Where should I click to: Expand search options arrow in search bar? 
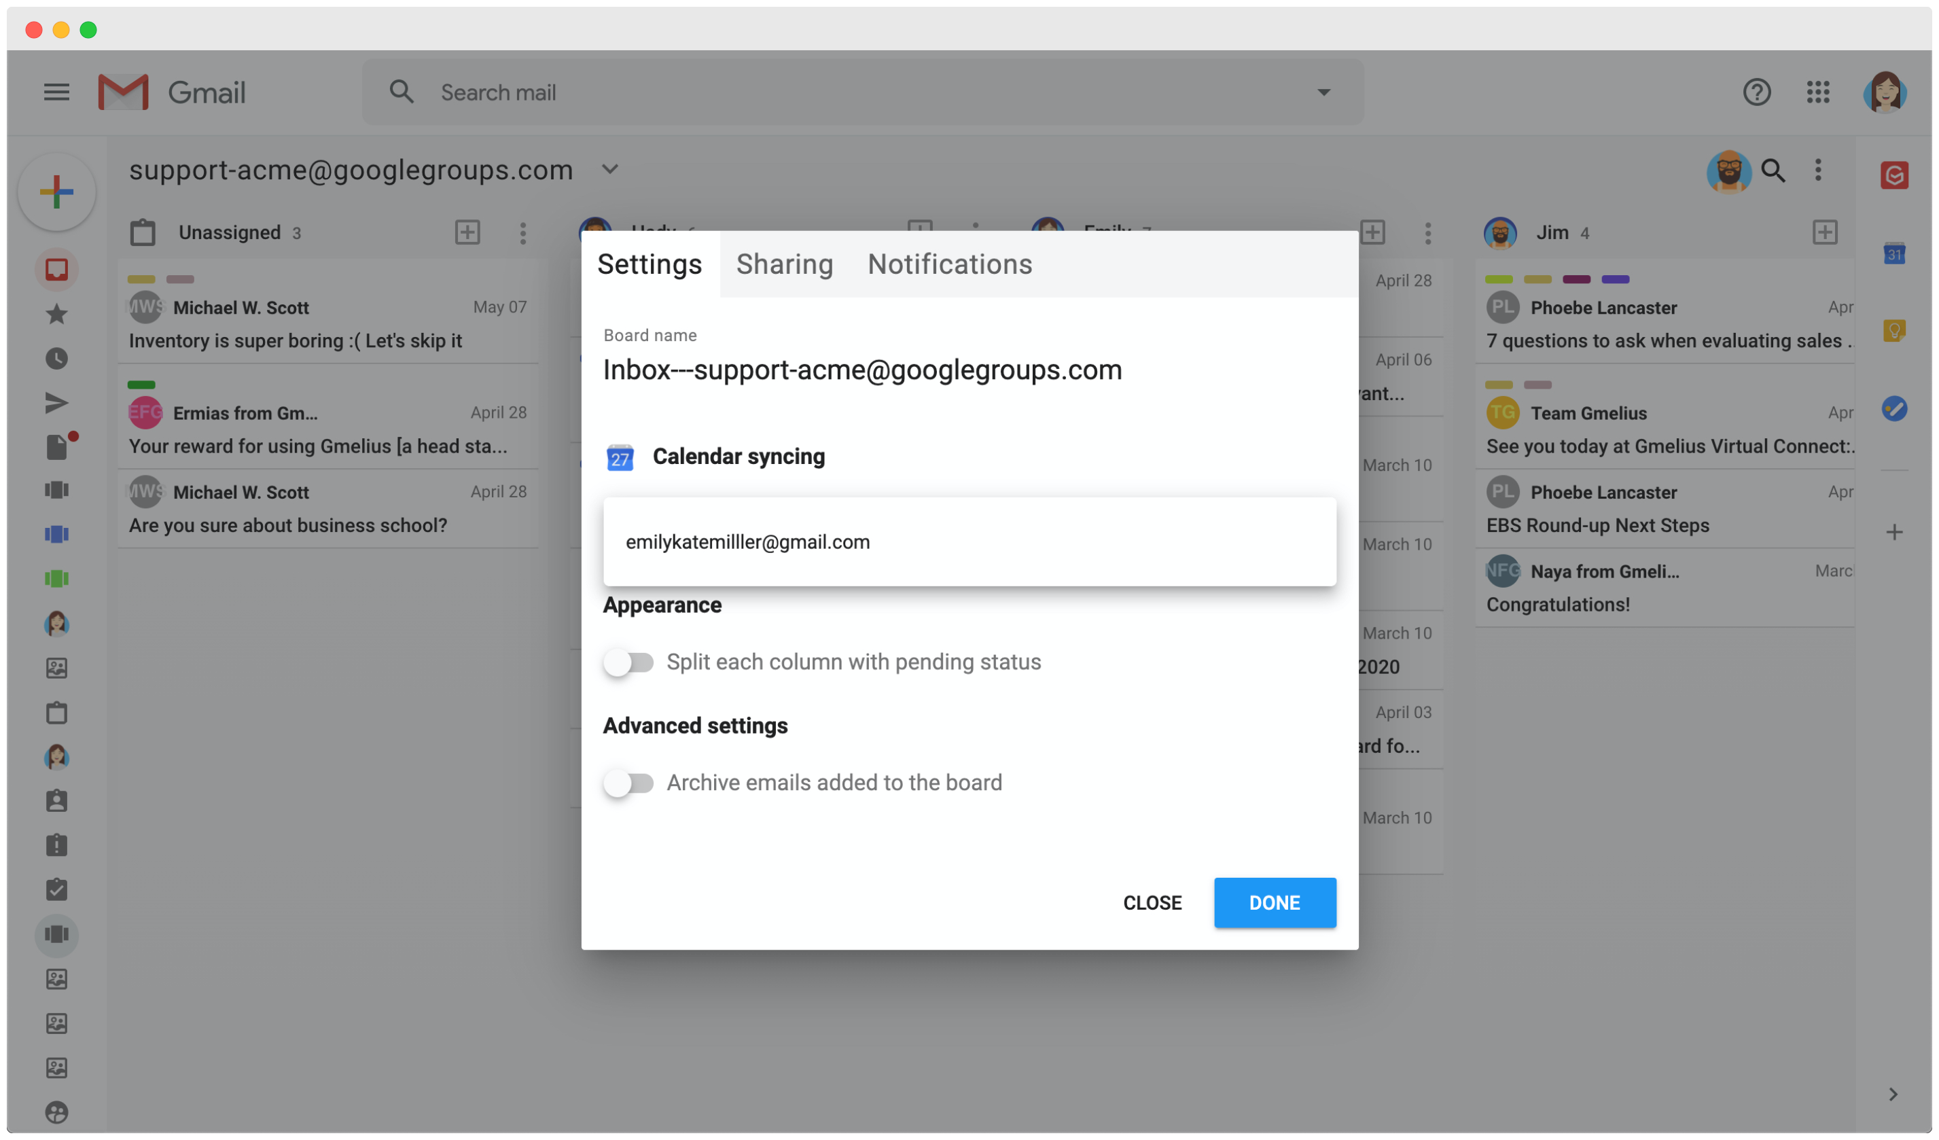click(1323, 92)
